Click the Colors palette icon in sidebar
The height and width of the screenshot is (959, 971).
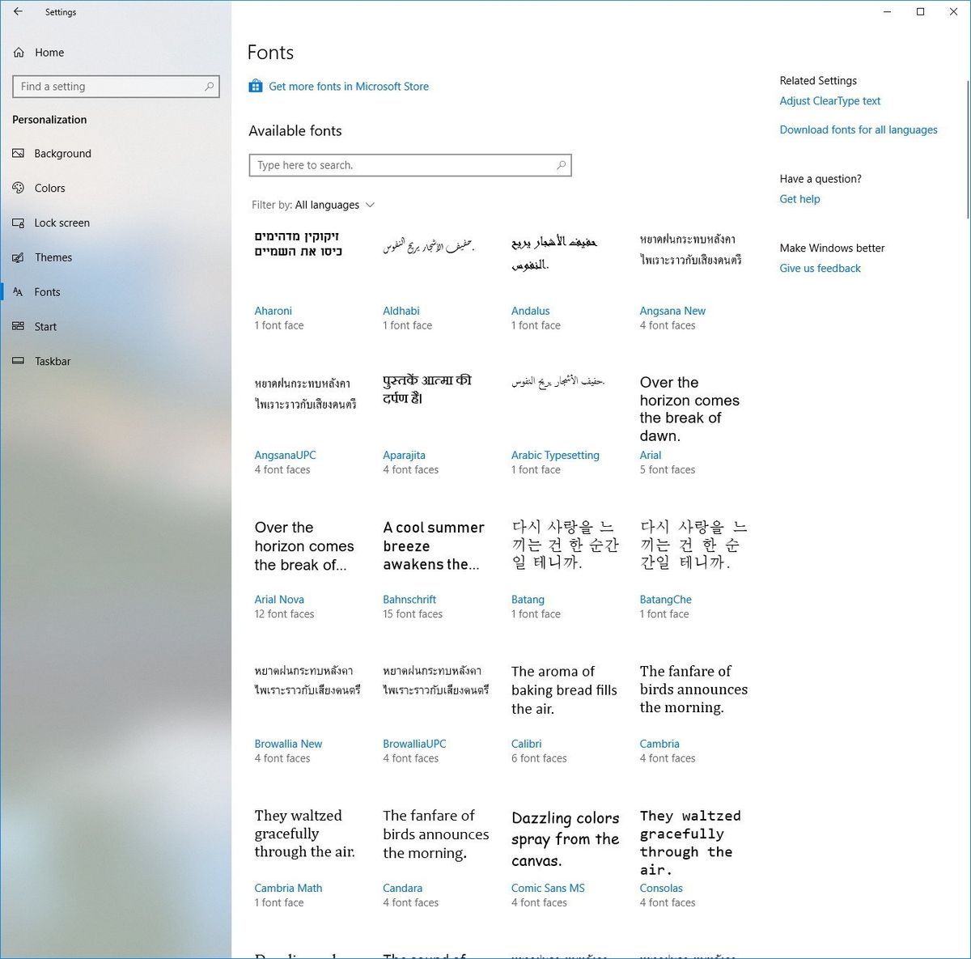[19, 188]
